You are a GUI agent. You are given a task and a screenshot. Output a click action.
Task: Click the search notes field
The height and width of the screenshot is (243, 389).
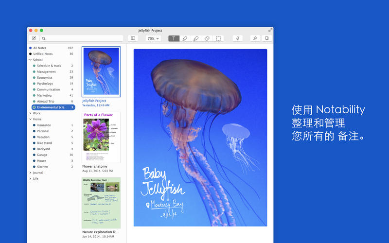(83, 38)
